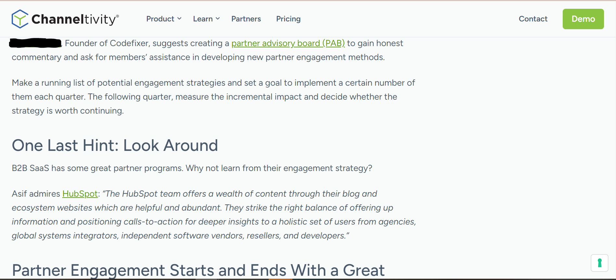Click the italic HubSpot quote paragraph
616x280 pixels.
coord(213,215)
